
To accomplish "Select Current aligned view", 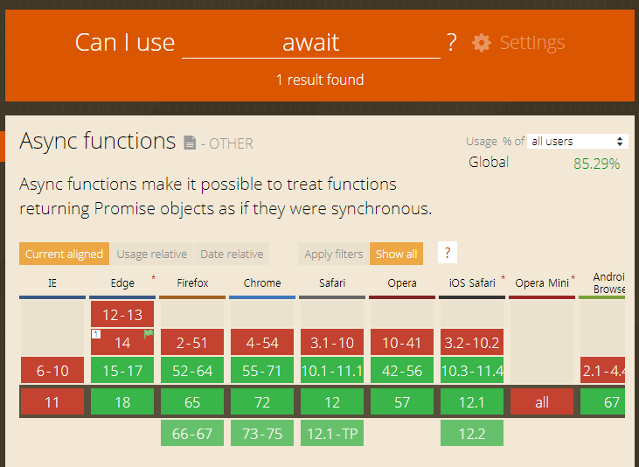I will click(64, 254).
